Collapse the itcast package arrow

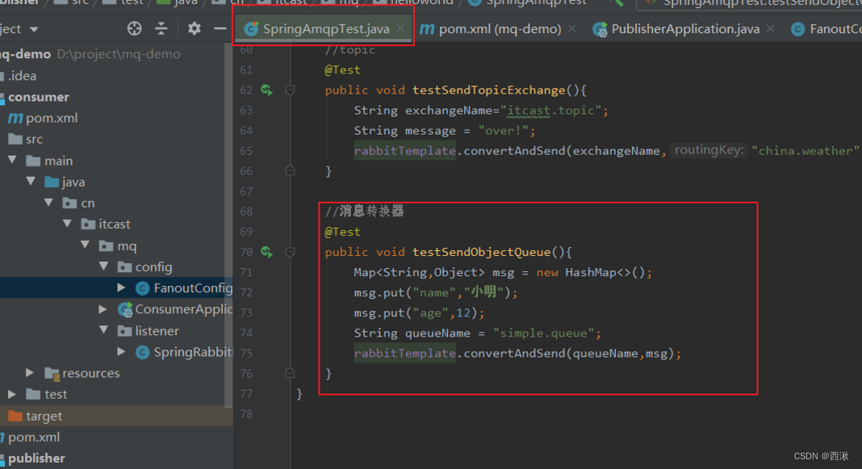pyautogui.click(x=67, y=224)
